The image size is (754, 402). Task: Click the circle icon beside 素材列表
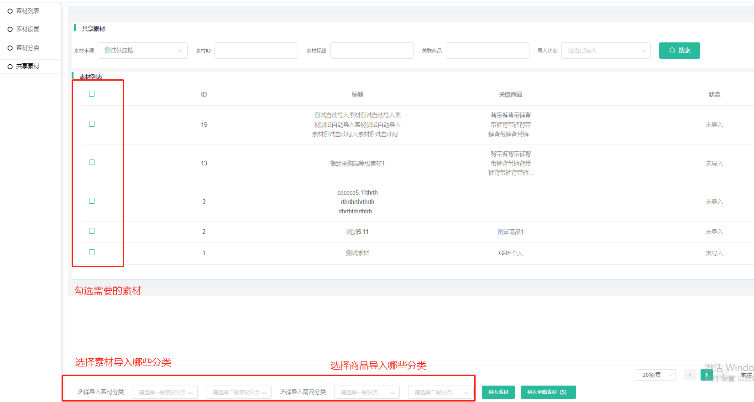pos(10,11)
